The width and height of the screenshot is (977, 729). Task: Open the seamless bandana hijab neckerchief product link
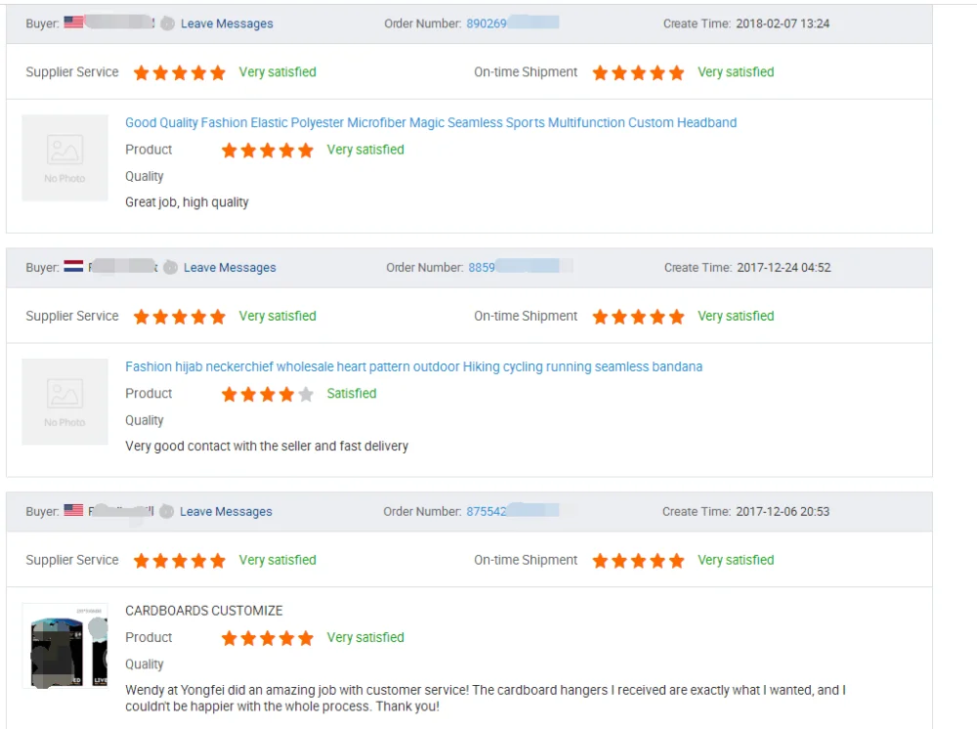(413, 367)
